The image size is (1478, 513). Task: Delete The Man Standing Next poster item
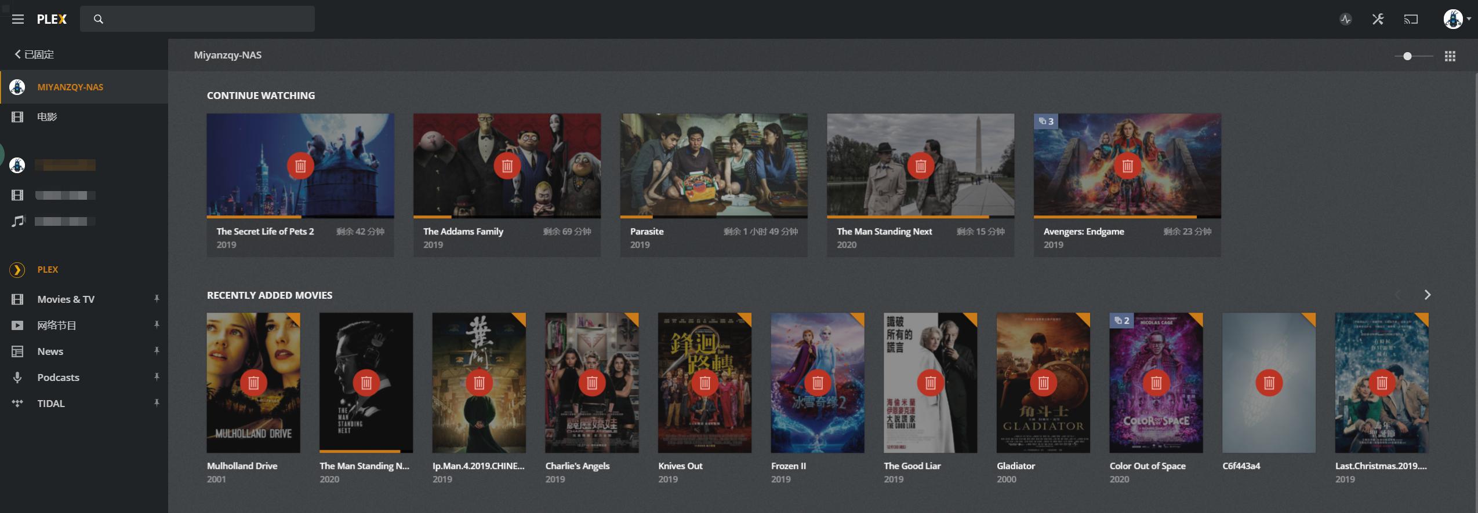366,383
